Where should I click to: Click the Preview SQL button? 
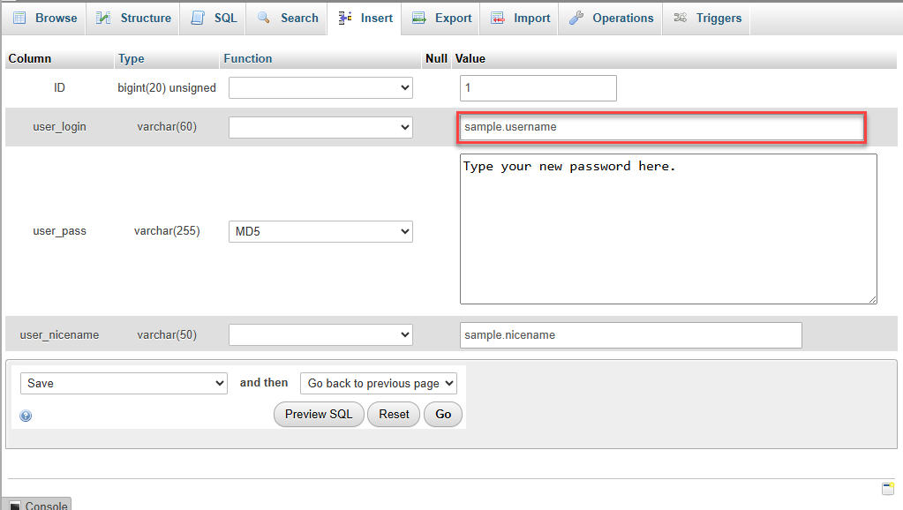pos(318,414)
